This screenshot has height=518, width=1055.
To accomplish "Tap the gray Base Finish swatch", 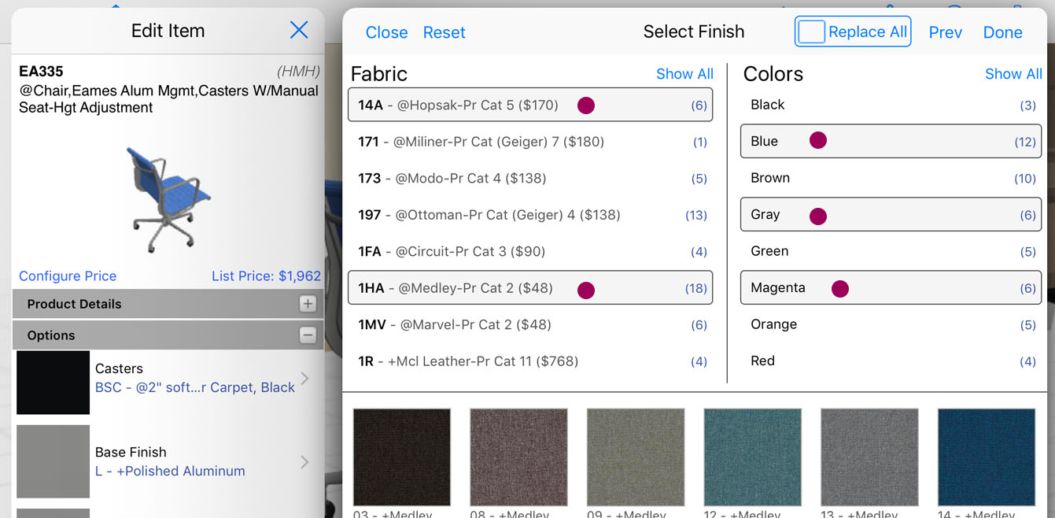I will click(53, 462).
